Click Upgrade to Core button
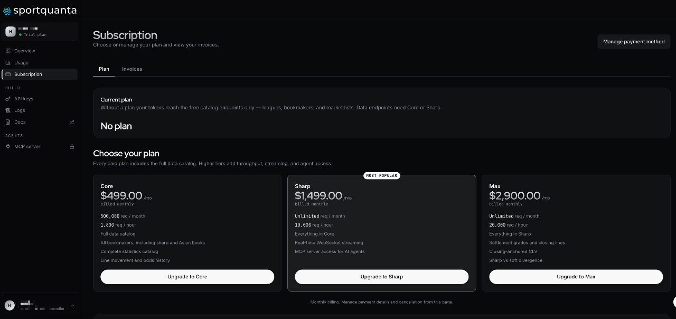 click(x=187, y=277)
